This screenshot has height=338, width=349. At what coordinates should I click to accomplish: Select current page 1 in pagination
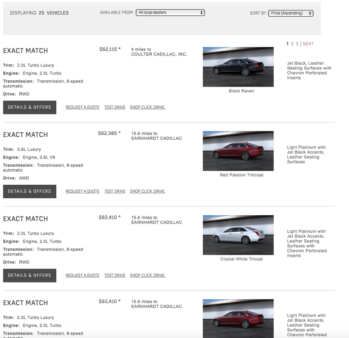pos(287,44)
